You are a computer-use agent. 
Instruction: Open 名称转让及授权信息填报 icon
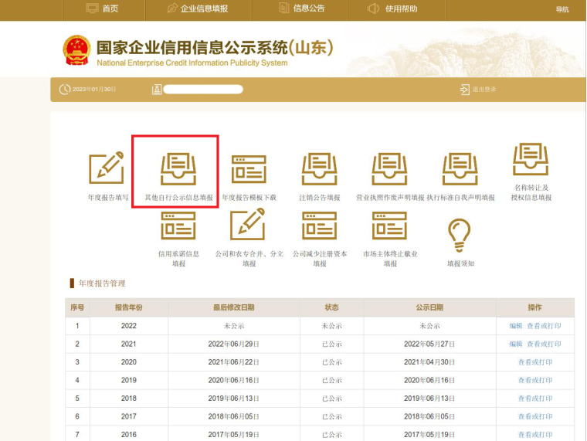point(531,160)
